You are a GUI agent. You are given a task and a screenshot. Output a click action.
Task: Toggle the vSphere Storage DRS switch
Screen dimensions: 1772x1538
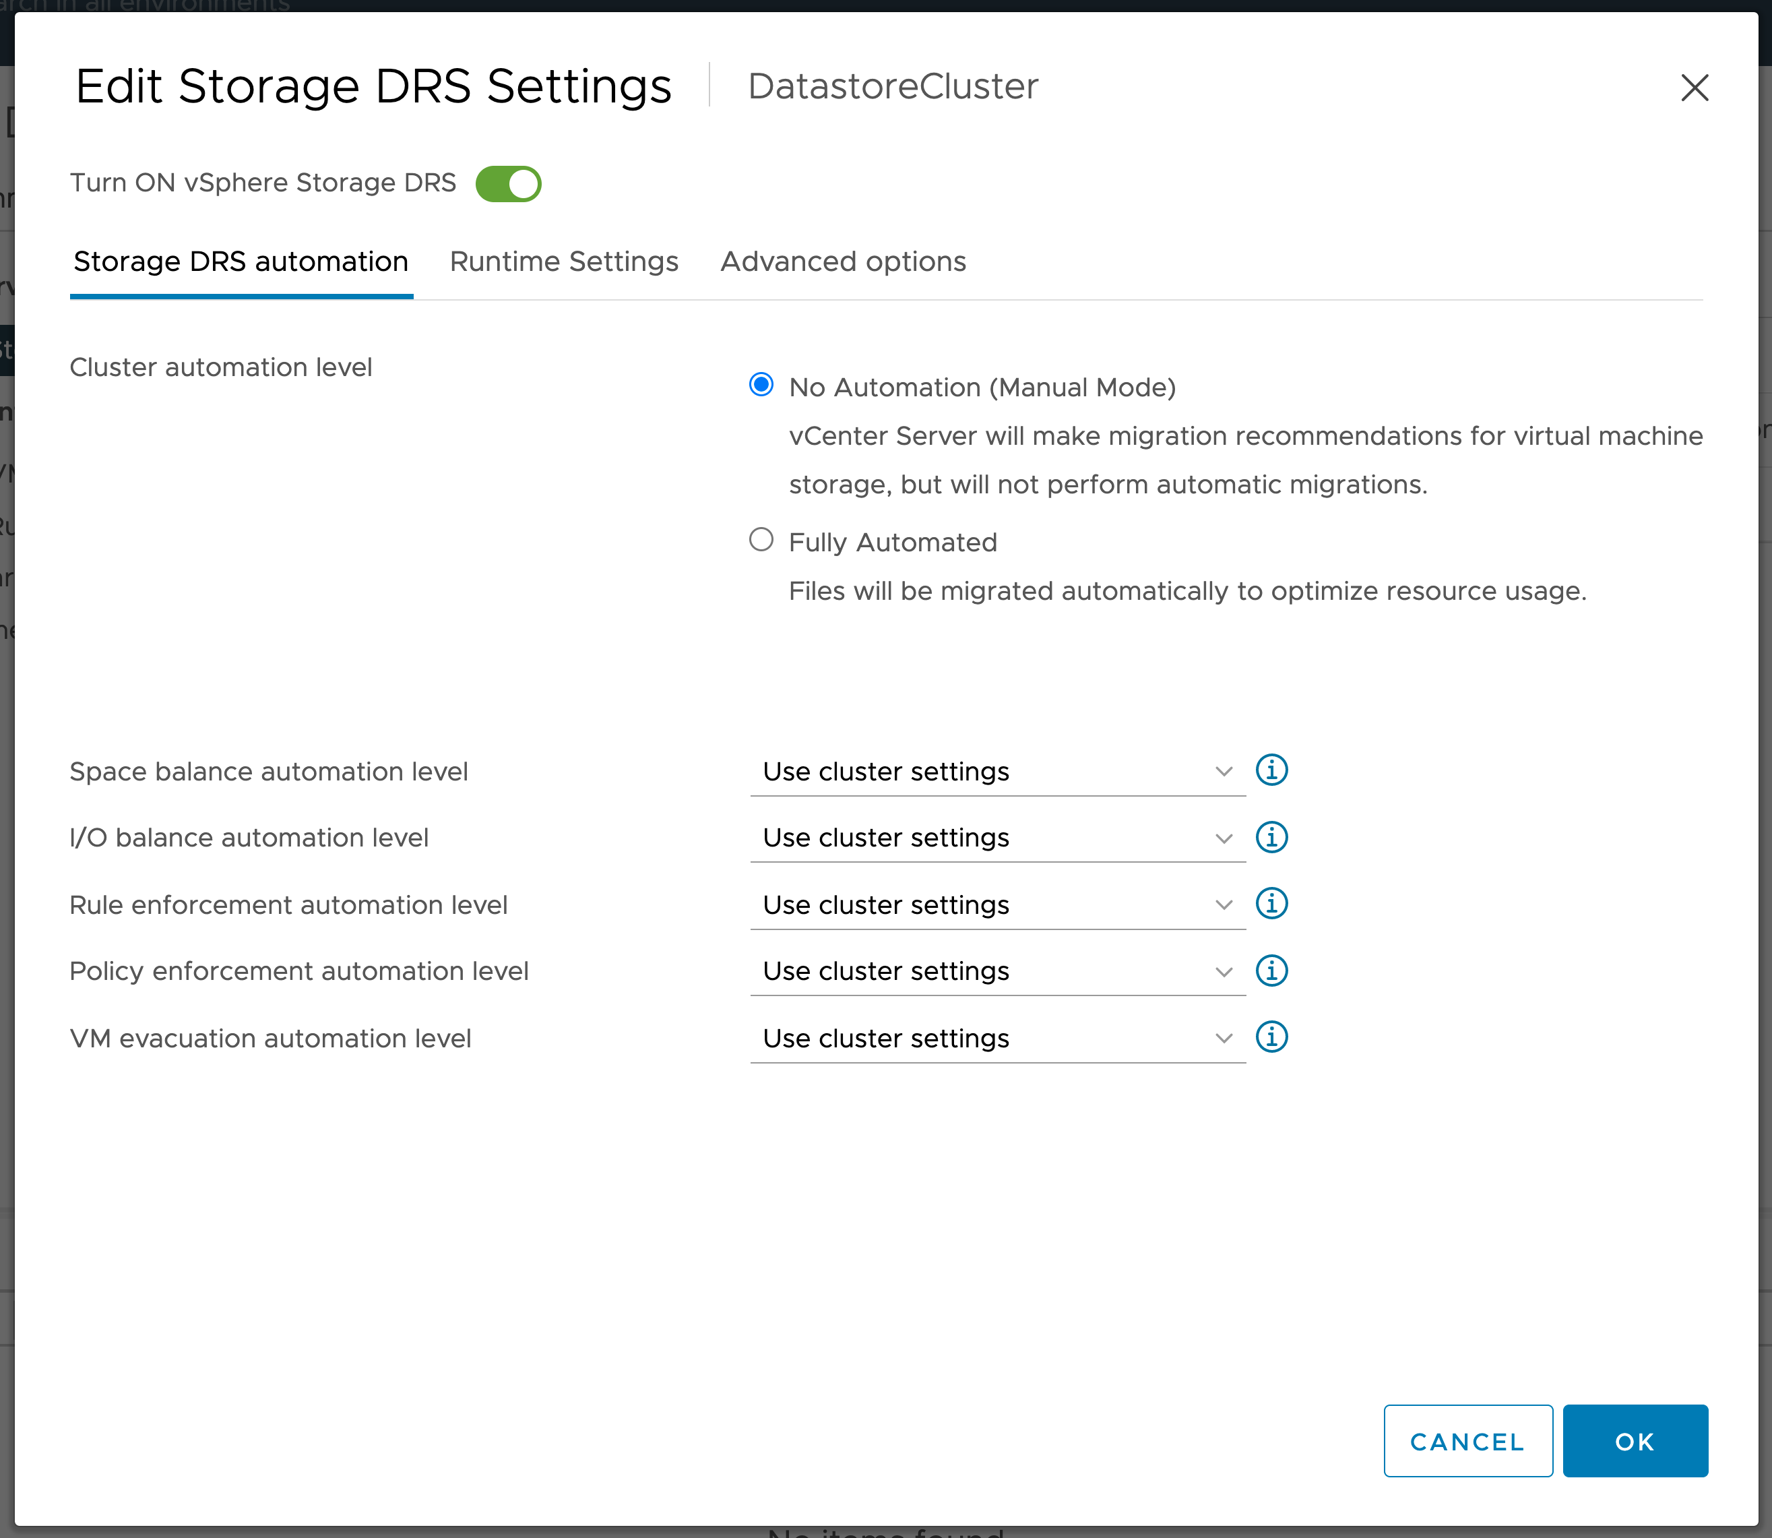click(x=508, y=184)
